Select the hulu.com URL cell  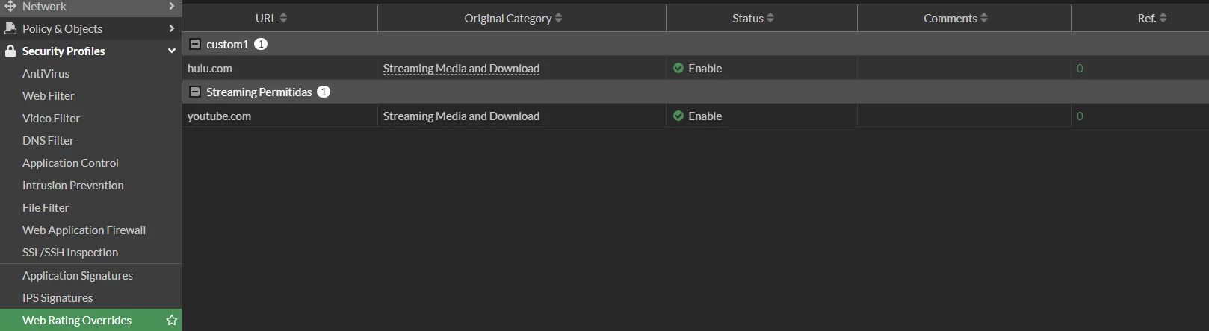279,68
